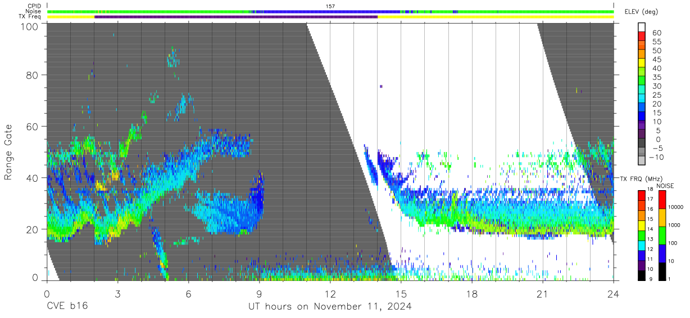Viewport: 690px width, 318px height.
Task: Pick the black swatch above 9 MHz
Action: (642, 275)
